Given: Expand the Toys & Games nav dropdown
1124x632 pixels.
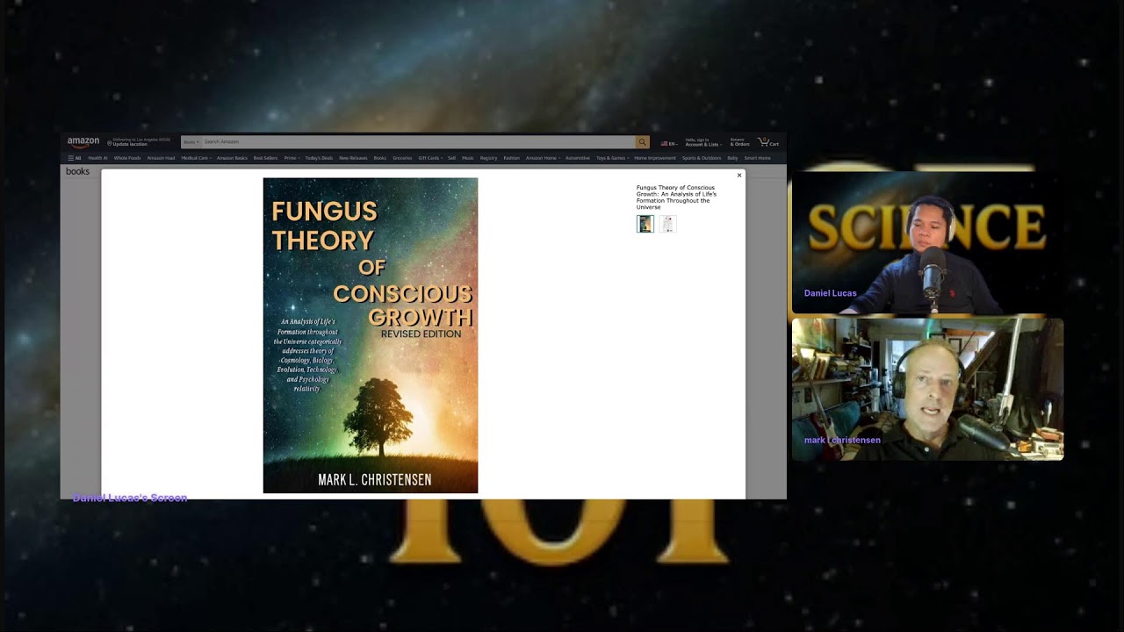Looking at the screenshot, I should (613, 158).
